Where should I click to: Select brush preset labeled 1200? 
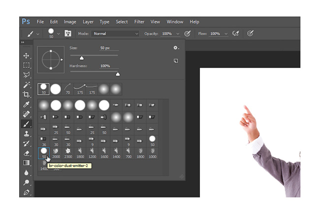pyautogui.click(x=92, y=153)
